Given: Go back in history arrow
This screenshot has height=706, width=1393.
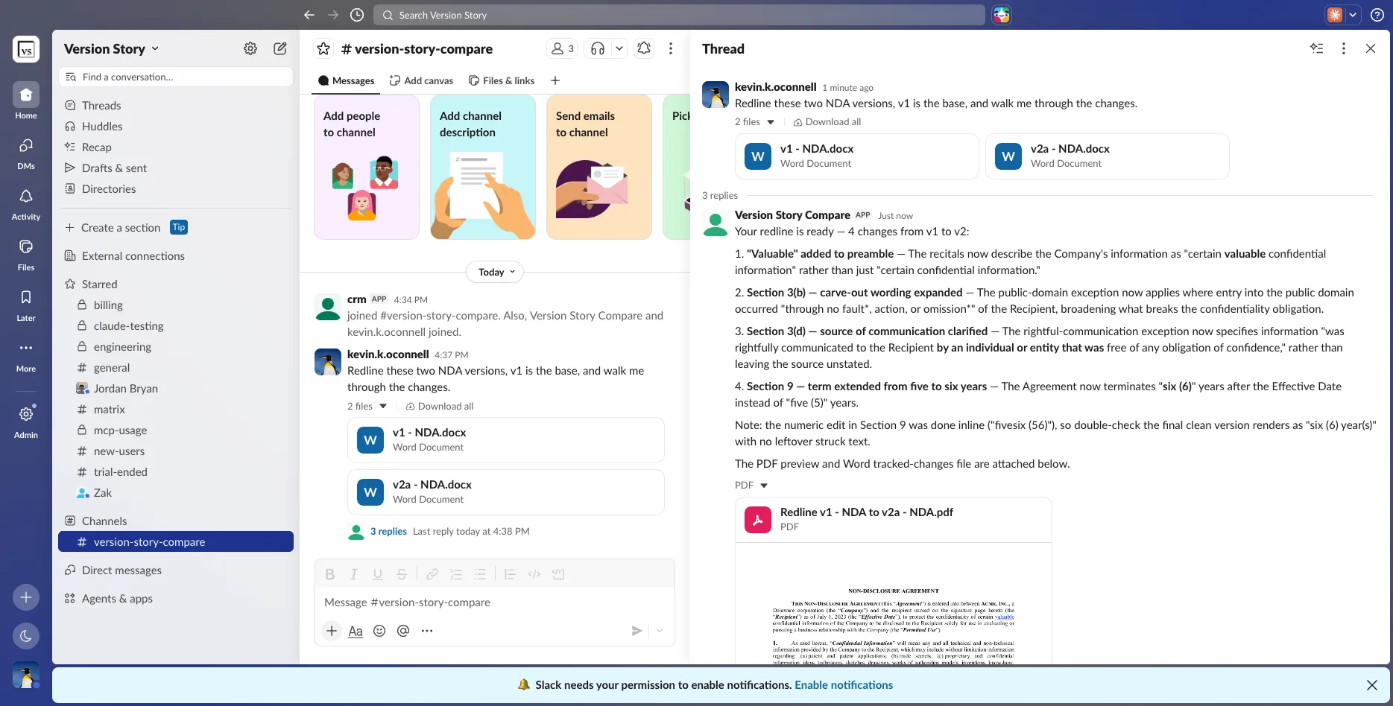Looking at the screenshot, I should tap(309, 15).
